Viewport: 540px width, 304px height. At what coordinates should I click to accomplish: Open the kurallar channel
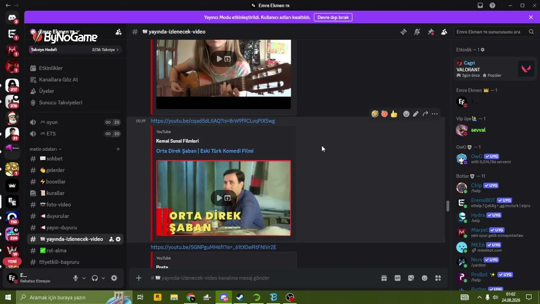click(x=76, y=193)
